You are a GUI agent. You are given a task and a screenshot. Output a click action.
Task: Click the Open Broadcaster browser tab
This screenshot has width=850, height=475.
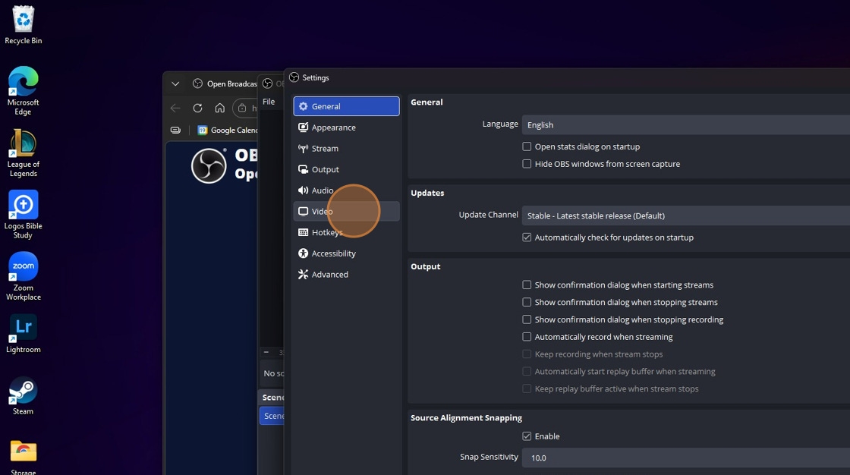tap(225, 83)
